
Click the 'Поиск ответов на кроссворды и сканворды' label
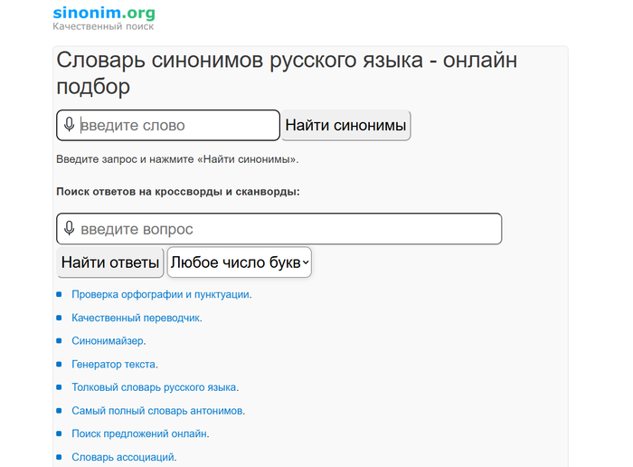pyautogui.click(x=177, y=192)
